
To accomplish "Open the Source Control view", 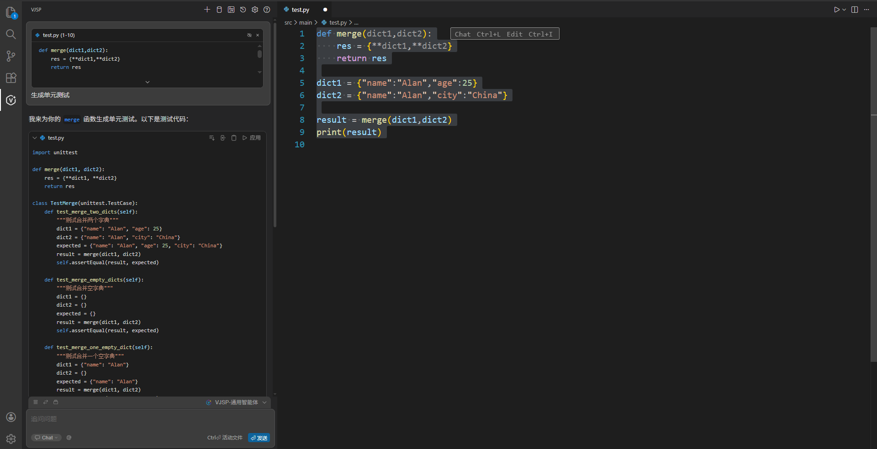I will coord(11,56).
